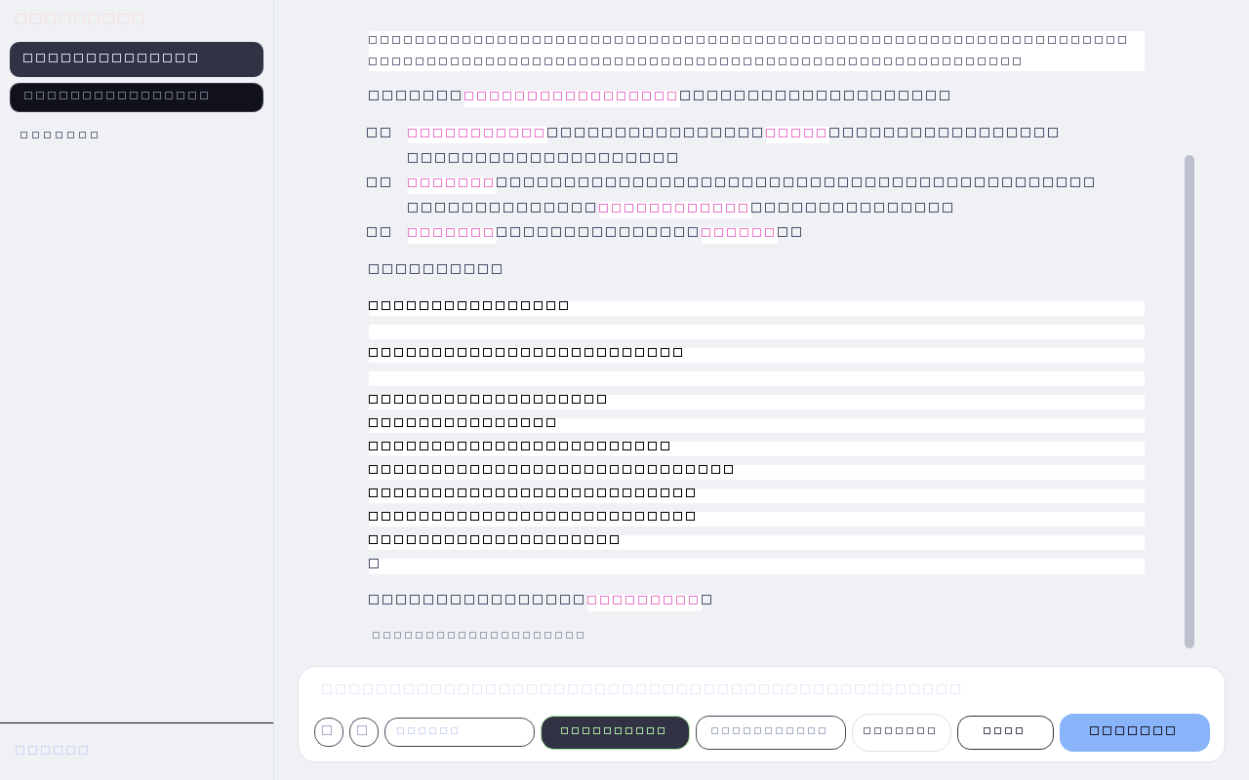Viewport: 1249px width, 780px height.
Task: Click the dark pill button with green label
Action: pyautogui.click(x=615, y=732)
